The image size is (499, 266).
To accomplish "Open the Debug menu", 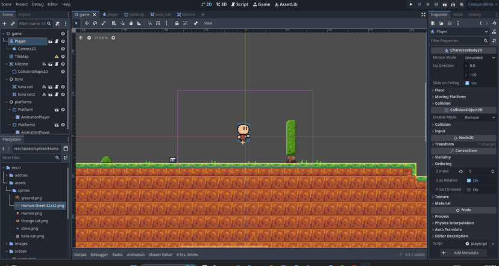I will pos(37,4).
